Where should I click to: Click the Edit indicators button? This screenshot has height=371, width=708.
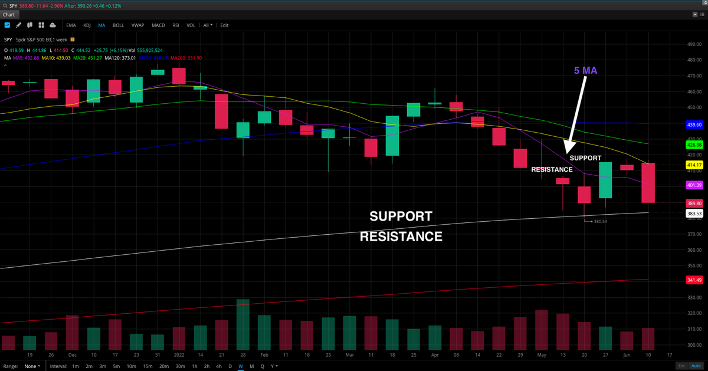click(x=224, y=25)
